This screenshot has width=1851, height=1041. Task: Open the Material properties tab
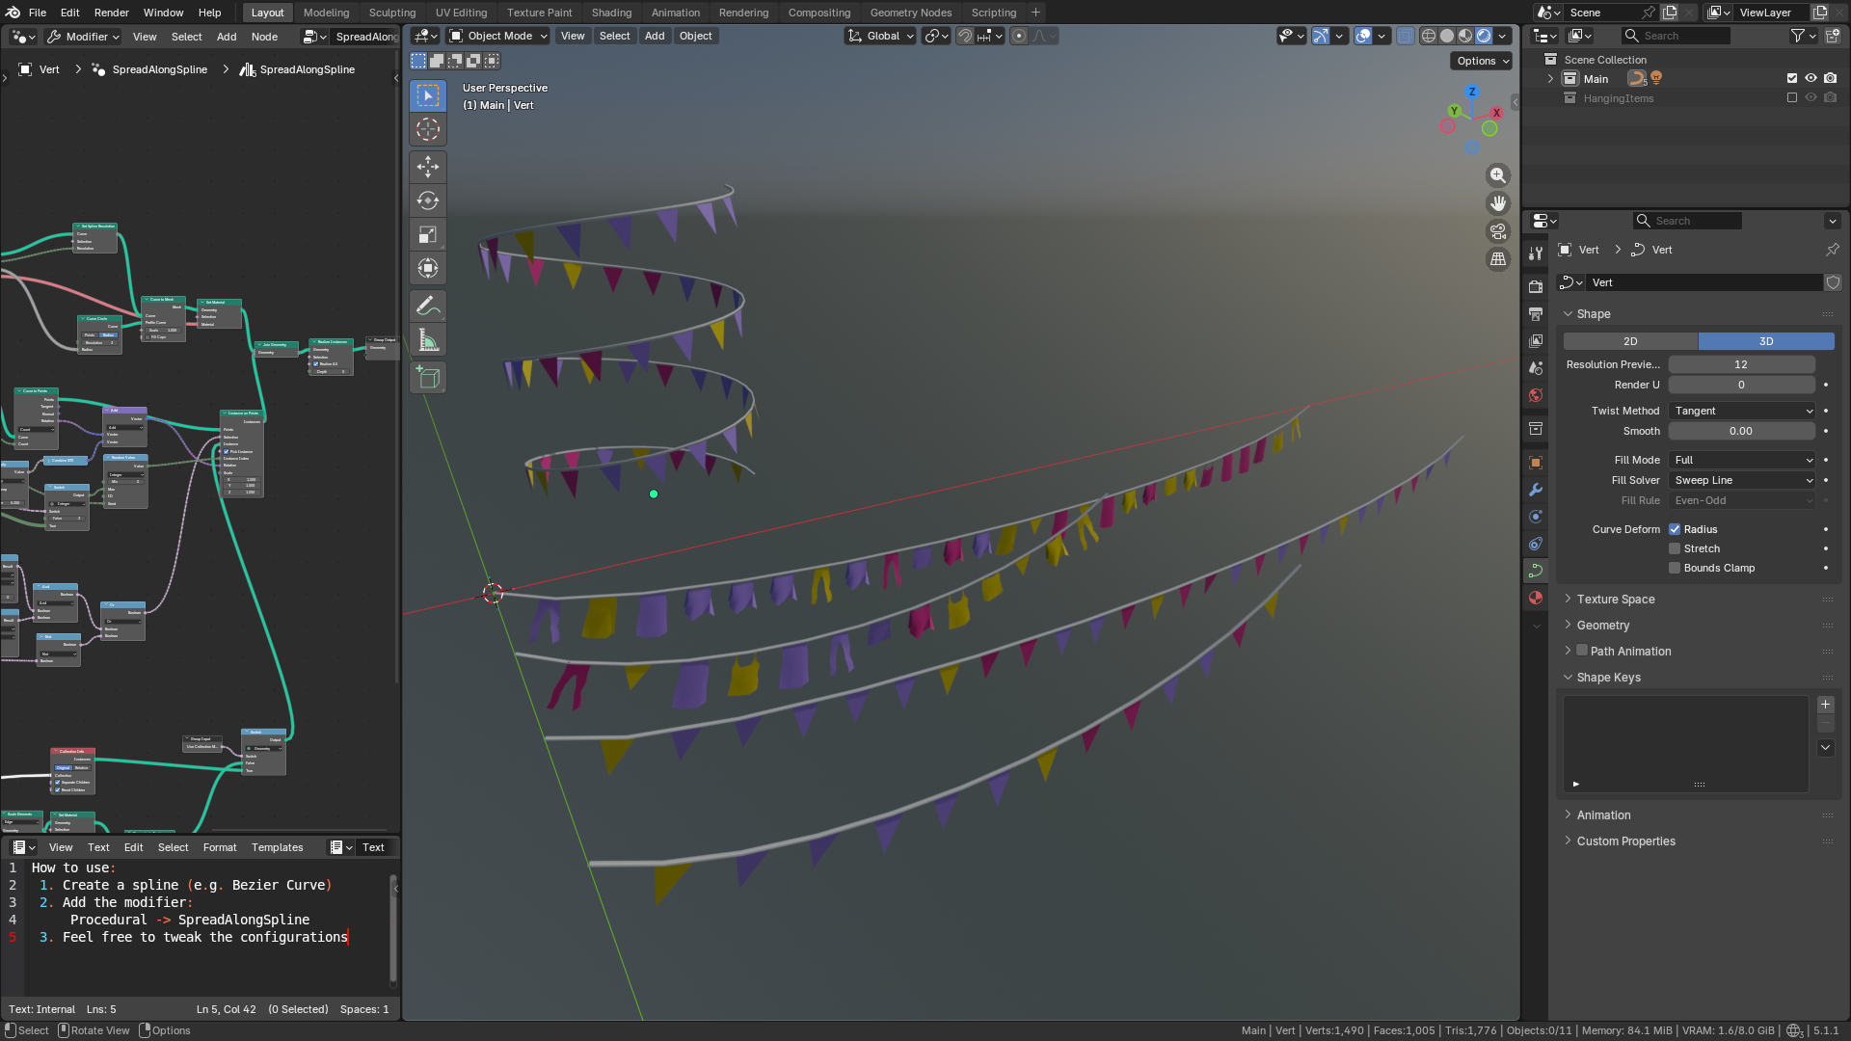(1536, 598)
